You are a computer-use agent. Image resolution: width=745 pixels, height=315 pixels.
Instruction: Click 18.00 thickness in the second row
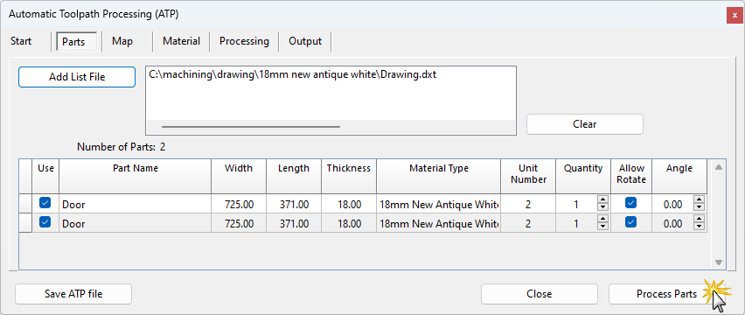pos(349,223)
